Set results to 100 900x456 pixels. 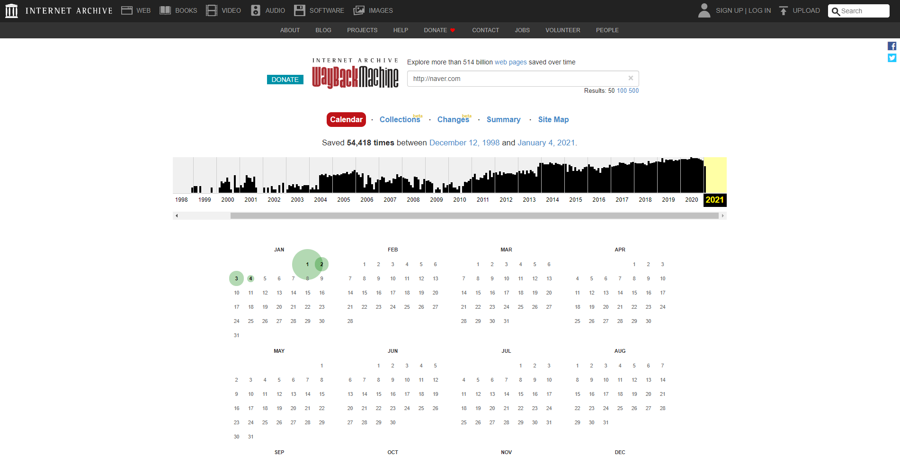pyautogui.click(x=622, y=90)
